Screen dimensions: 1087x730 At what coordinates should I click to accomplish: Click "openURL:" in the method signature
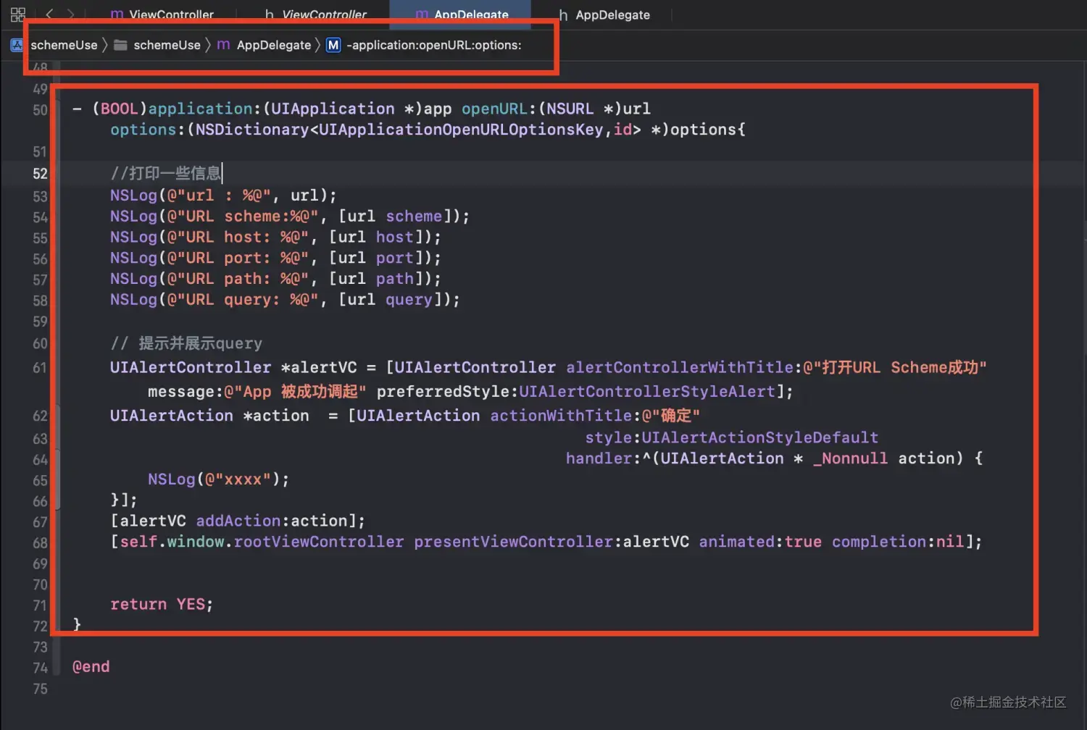[499, 109]
